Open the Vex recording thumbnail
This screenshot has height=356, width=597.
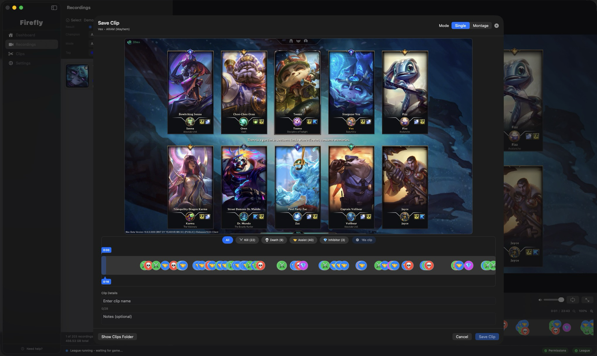[77, 76]
